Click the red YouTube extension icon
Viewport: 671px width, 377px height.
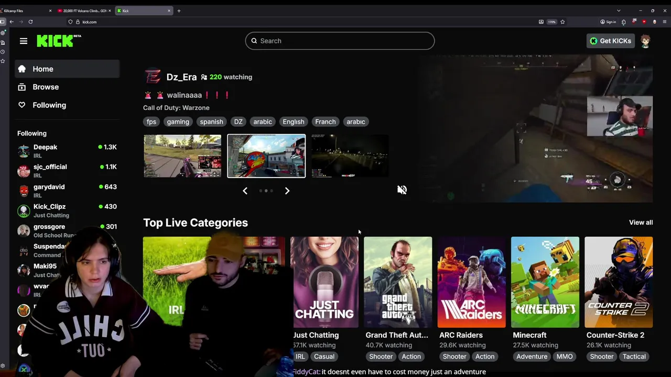click(x=644, y=22)
